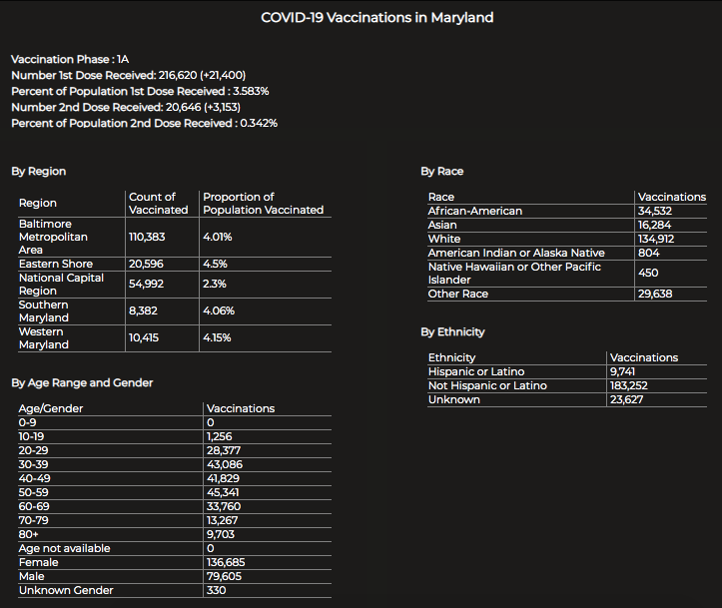Image resolution: width=722 pixels, height=608 pixels.
Task: Click the Hispanic or Latino ethnicity row
Action: pyautogui.click(x=476, y=371)
